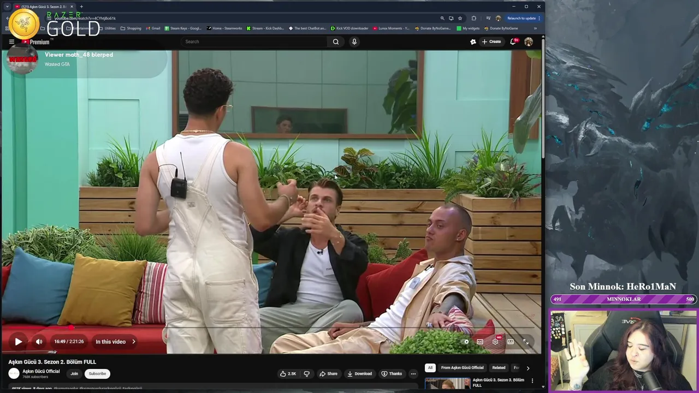Open a new browser tab
This screenshot has width=699, height=393.
click(81, 7)
